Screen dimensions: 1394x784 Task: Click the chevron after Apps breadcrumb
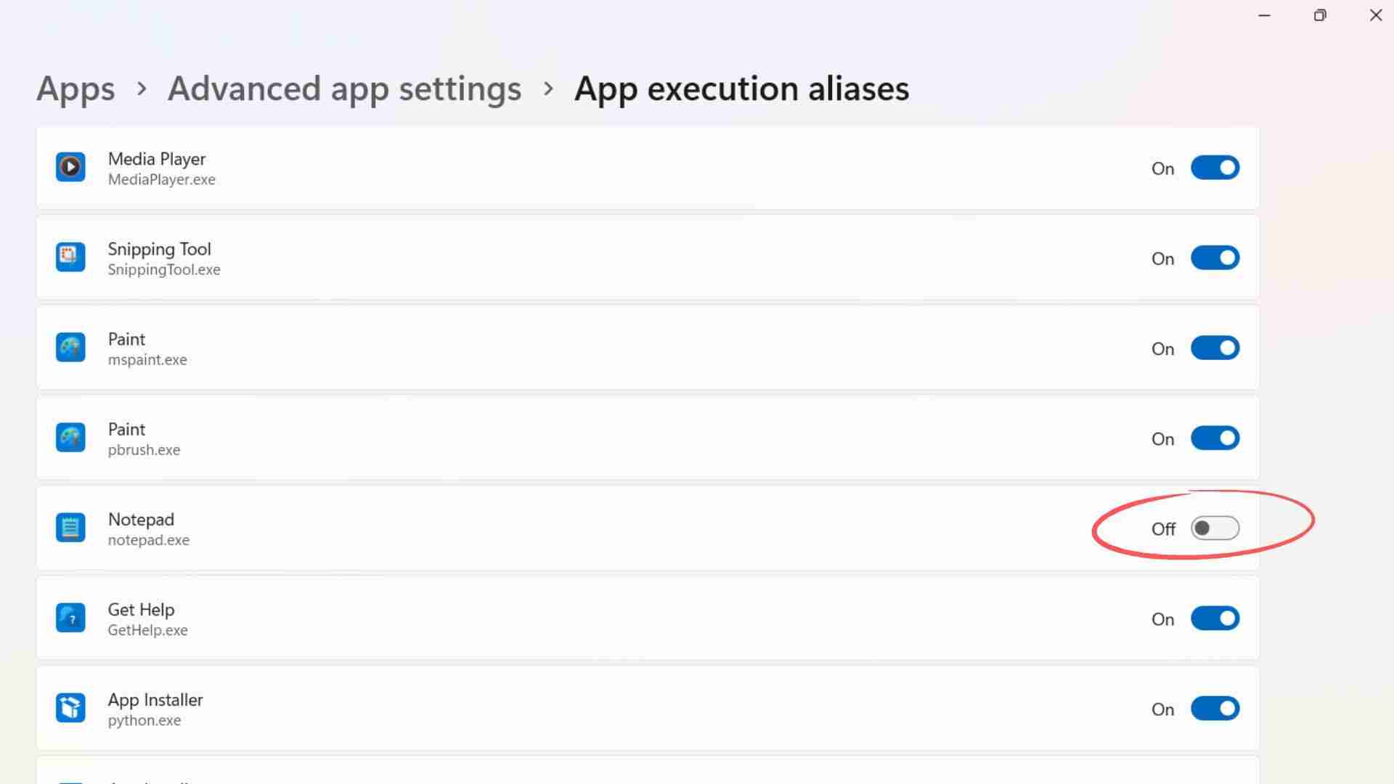[142, 89]
